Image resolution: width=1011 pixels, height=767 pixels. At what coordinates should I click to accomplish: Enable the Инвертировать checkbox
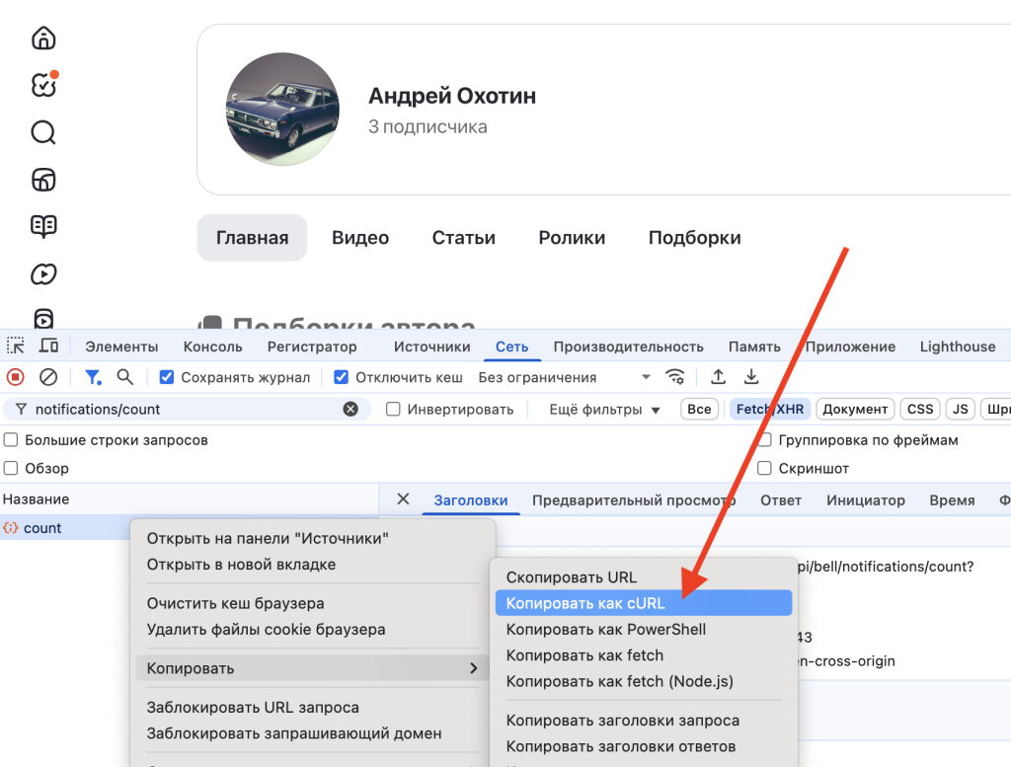[x=393, y=409]
